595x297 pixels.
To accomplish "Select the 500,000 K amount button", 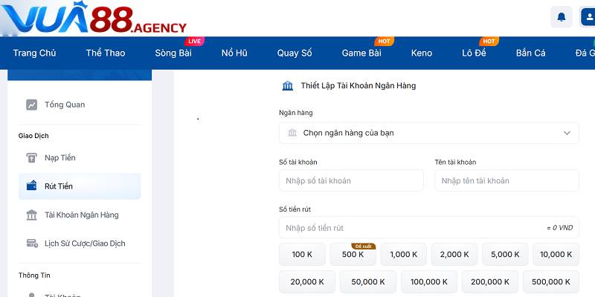I will (550, 281).
